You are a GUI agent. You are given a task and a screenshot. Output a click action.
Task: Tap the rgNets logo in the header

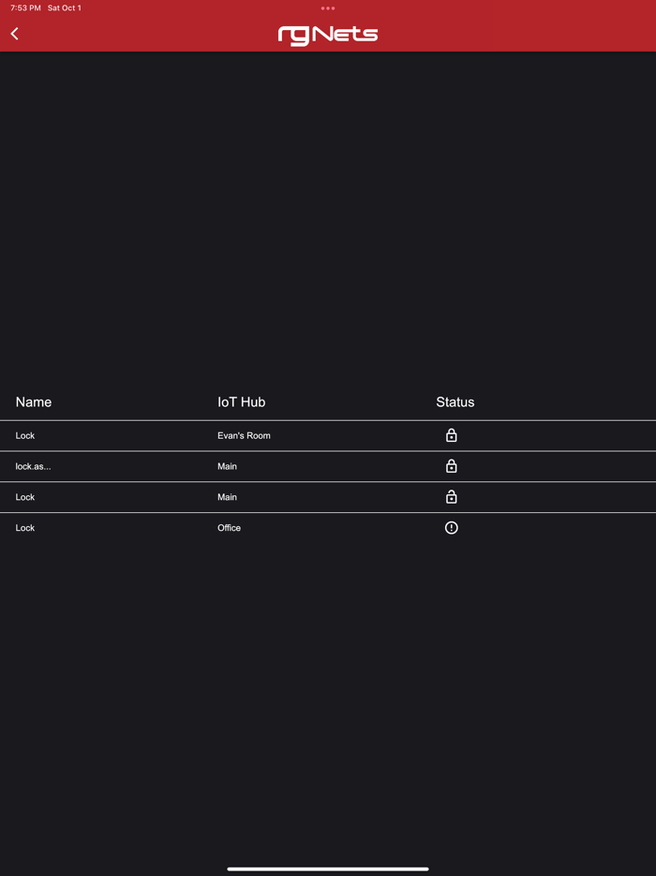[x=327, y=34]
